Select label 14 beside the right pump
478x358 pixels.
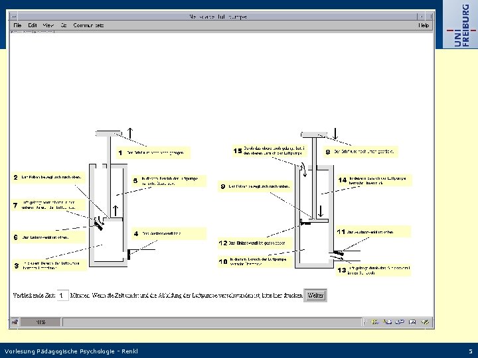(x=374, y=180)
